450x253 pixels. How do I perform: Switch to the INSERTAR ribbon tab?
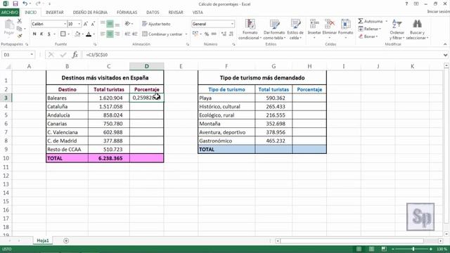[x=55, y=13]
